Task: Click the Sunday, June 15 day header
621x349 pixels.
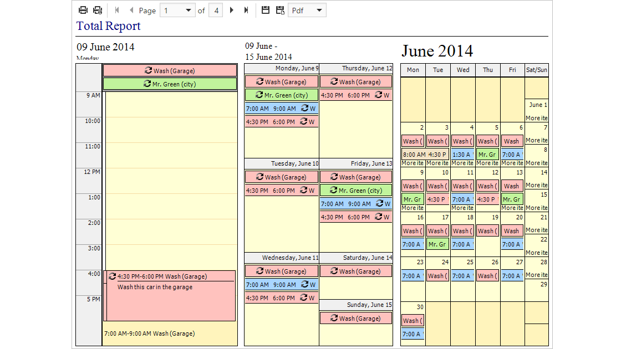Action: (356, 305)
